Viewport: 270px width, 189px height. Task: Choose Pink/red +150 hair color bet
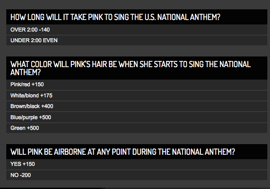click(137, 84)
